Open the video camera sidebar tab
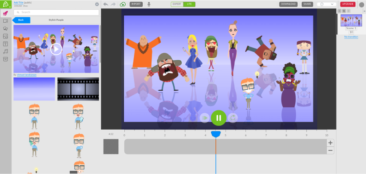The width and height of the screenshot is (366, 174). [x=6, y=21]
